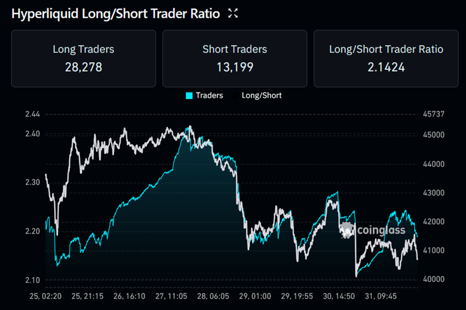Click the 29, 01:00 time axis label
This screenshot has height=310, width=466.
pyautogui.click(x=254, y=296)
